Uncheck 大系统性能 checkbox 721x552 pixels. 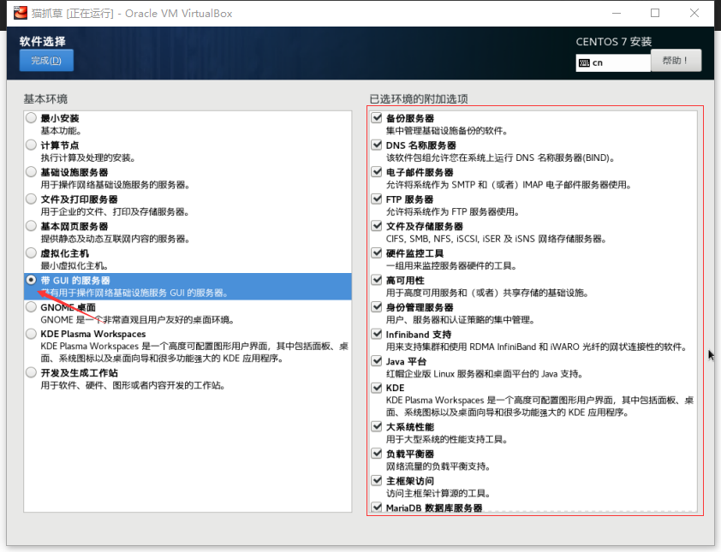point(377,427)
